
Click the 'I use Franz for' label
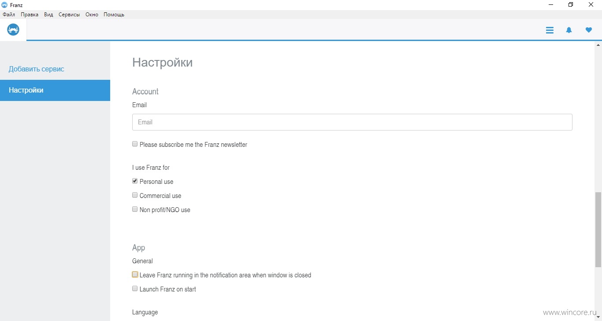coord(151,168)
